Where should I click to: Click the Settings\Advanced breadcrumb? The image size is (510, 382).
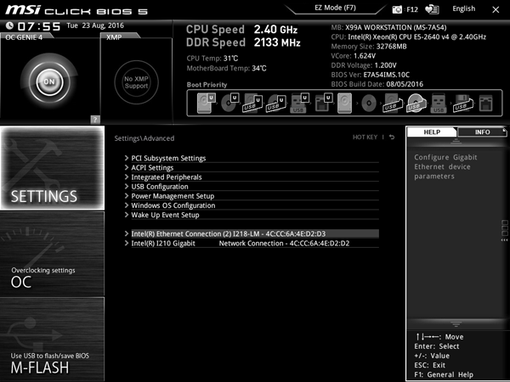coord(144,138)
